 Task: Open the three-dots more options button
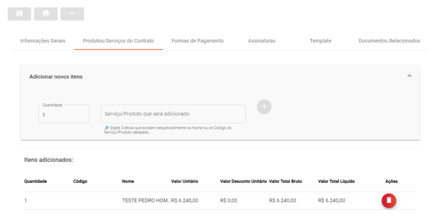click(x=72, y=14)
